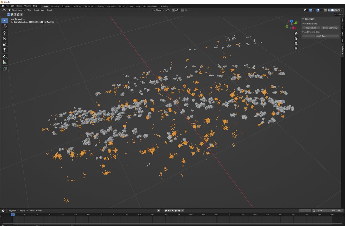Click the pan view hand icon
Screen dimensions: 345x226
pyautogui.click(x=296, y=39)
